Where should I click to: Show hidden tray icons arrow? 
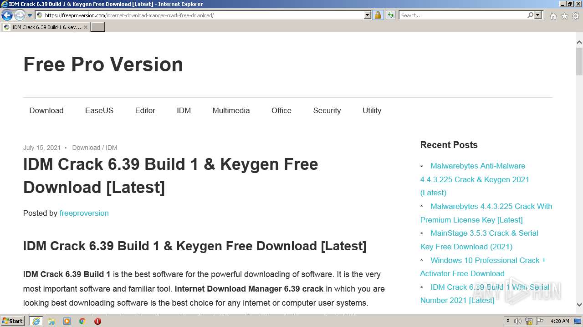pos(508,321)
